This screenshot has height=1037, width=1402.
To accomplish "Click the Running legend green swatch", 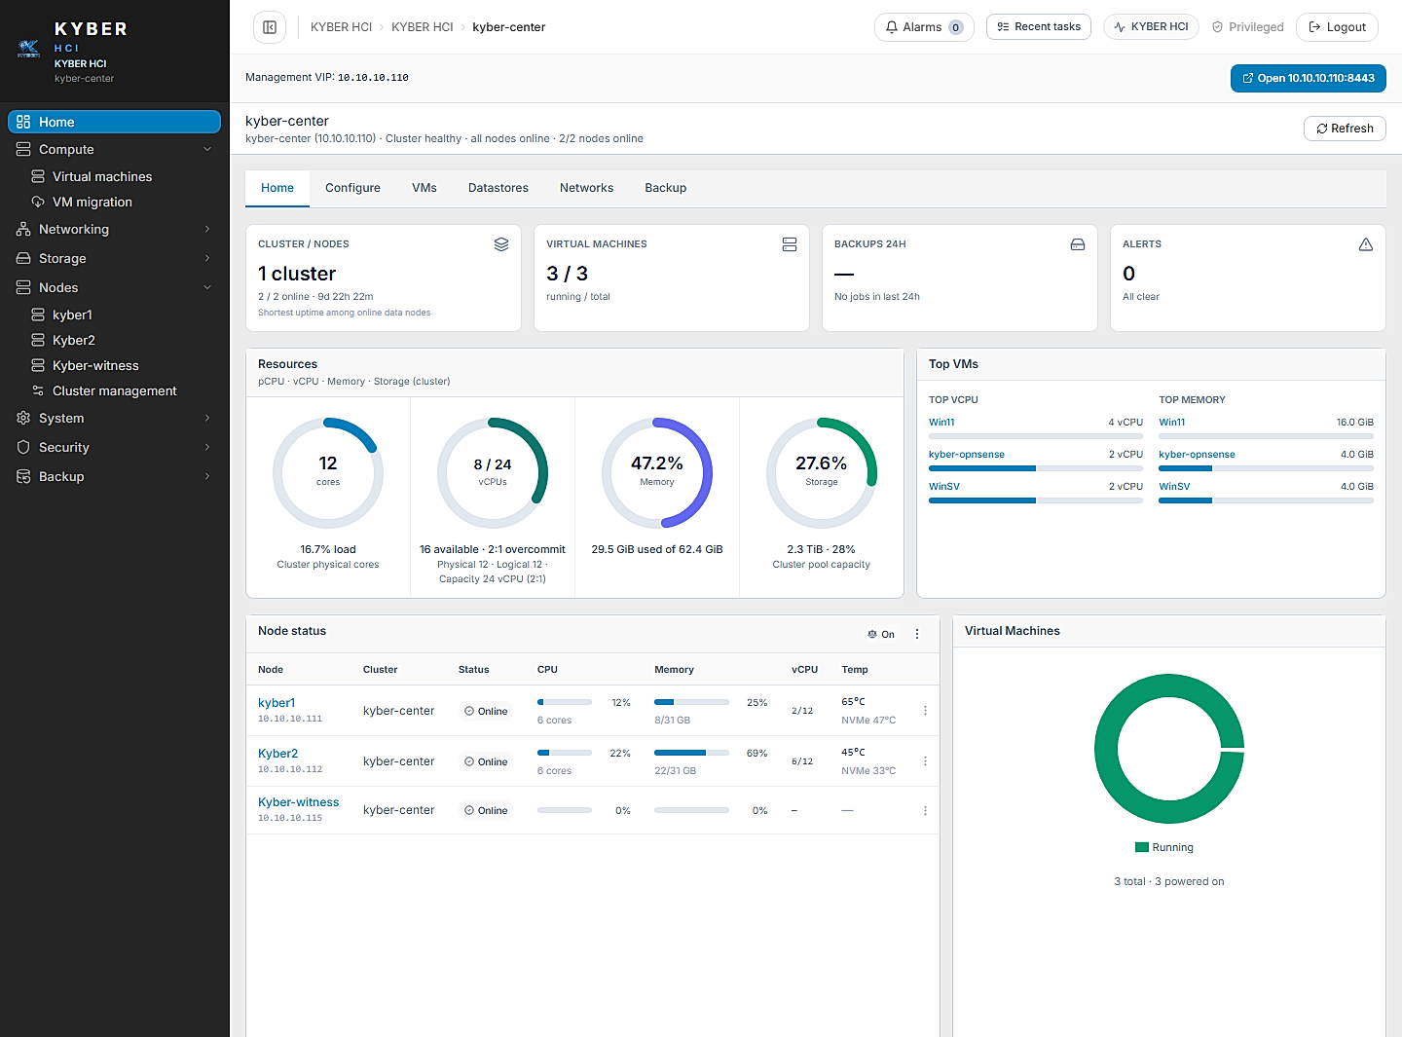I will pyautogui.click(x=1142, y=847).
